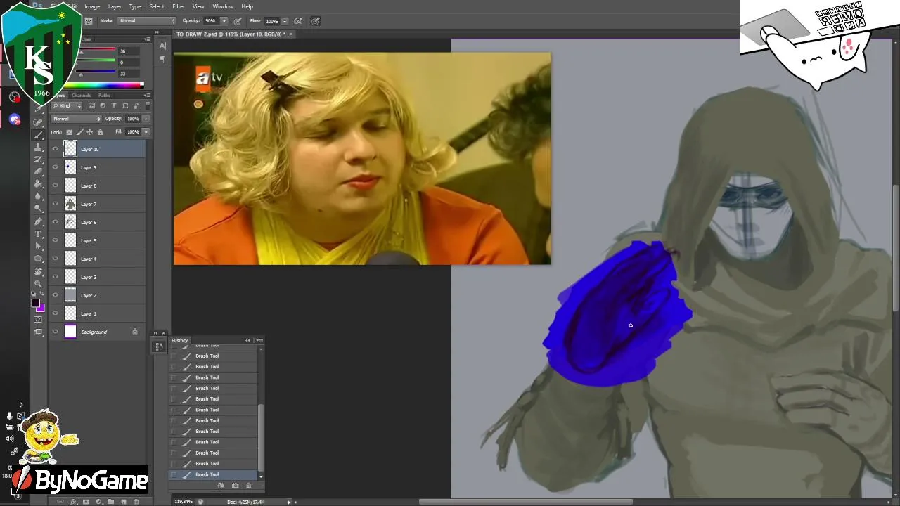Open the brush Opacity slider dropdown

click(x=224, y=21)
